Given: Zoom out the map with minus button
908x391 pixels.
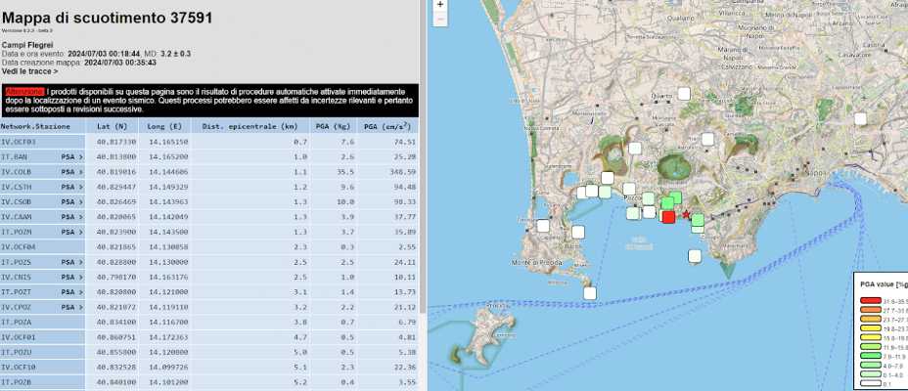Looking at the screenshot, I should point(440,19).
